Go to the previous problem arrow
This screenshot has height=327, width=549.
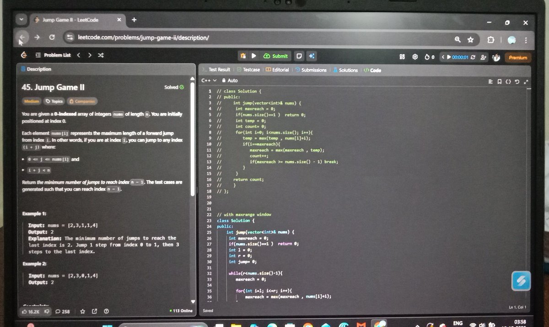[x=78, y=55]
